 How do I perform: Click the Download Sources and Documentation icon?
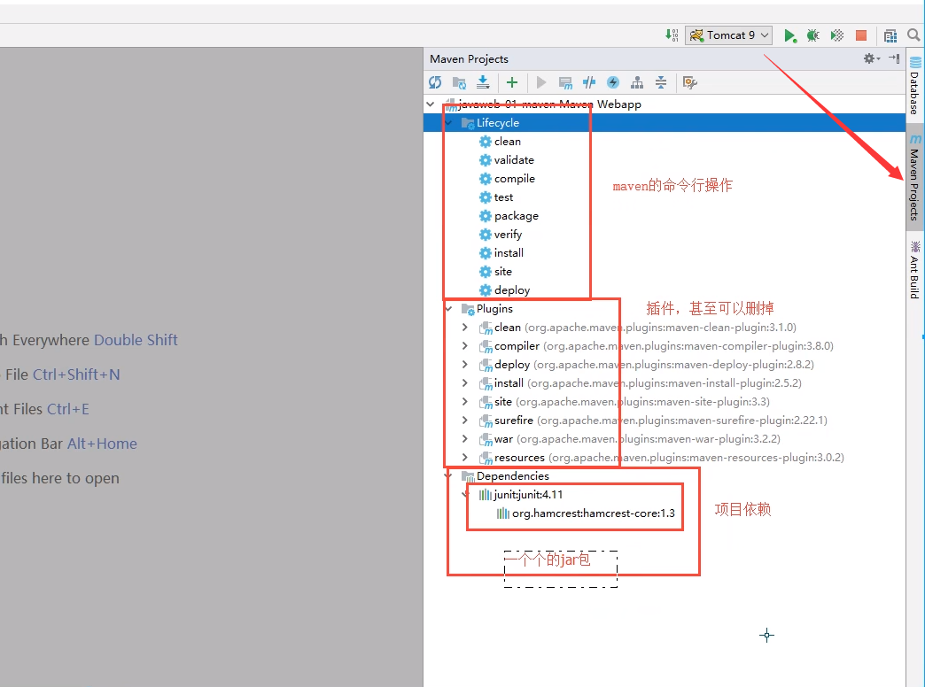(483, 82)
